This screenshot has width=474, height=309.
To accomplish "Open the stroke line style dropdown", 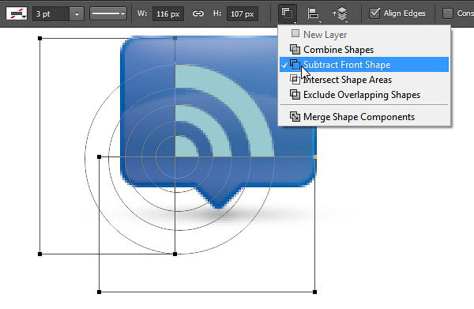I will point(108,13).
